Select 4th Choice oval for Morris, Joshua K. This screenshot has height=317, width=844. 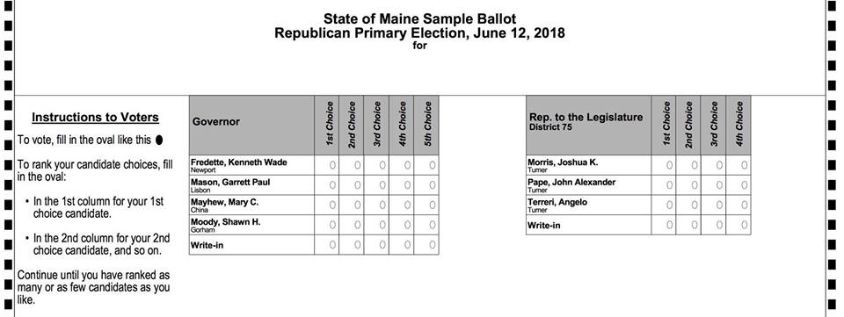coord(744,165)
